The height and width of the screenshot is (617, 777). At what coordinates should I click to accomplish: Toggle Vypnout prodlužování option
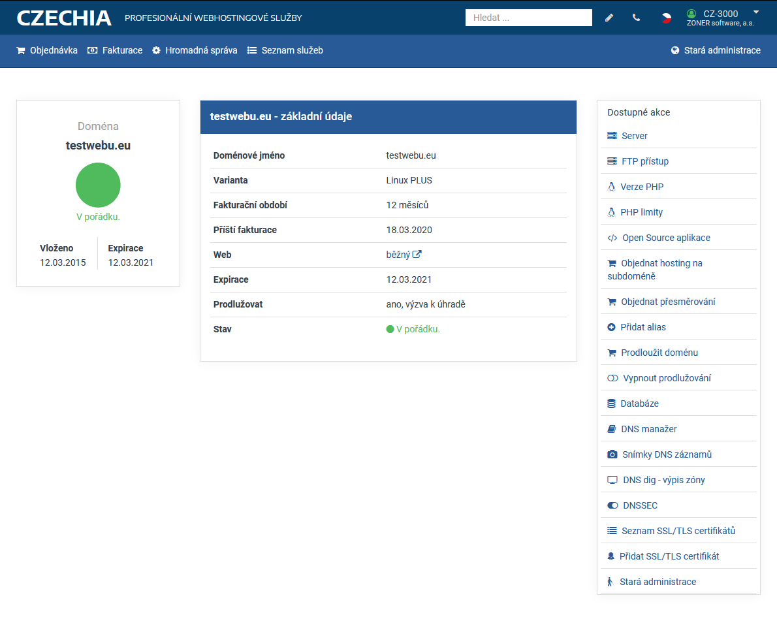pyautogui.click(x=612, y=378)
